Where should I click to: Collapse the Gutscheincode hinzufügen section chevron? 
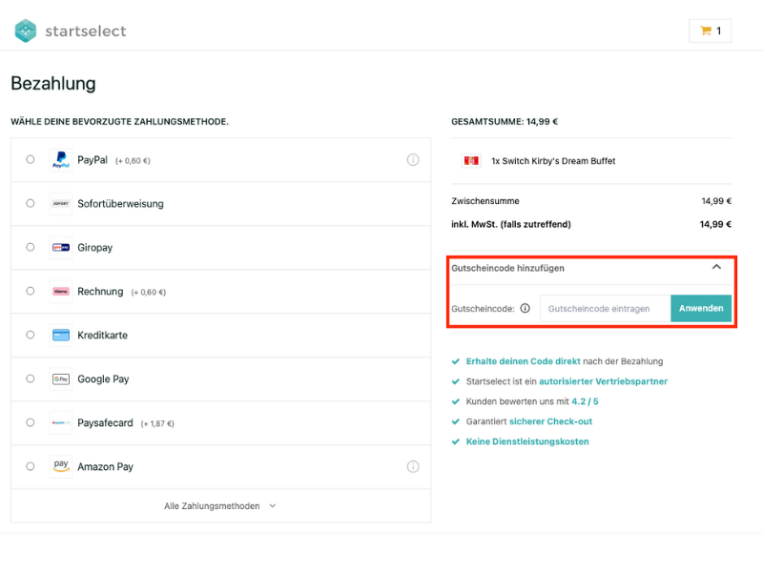tap(717, 268)
